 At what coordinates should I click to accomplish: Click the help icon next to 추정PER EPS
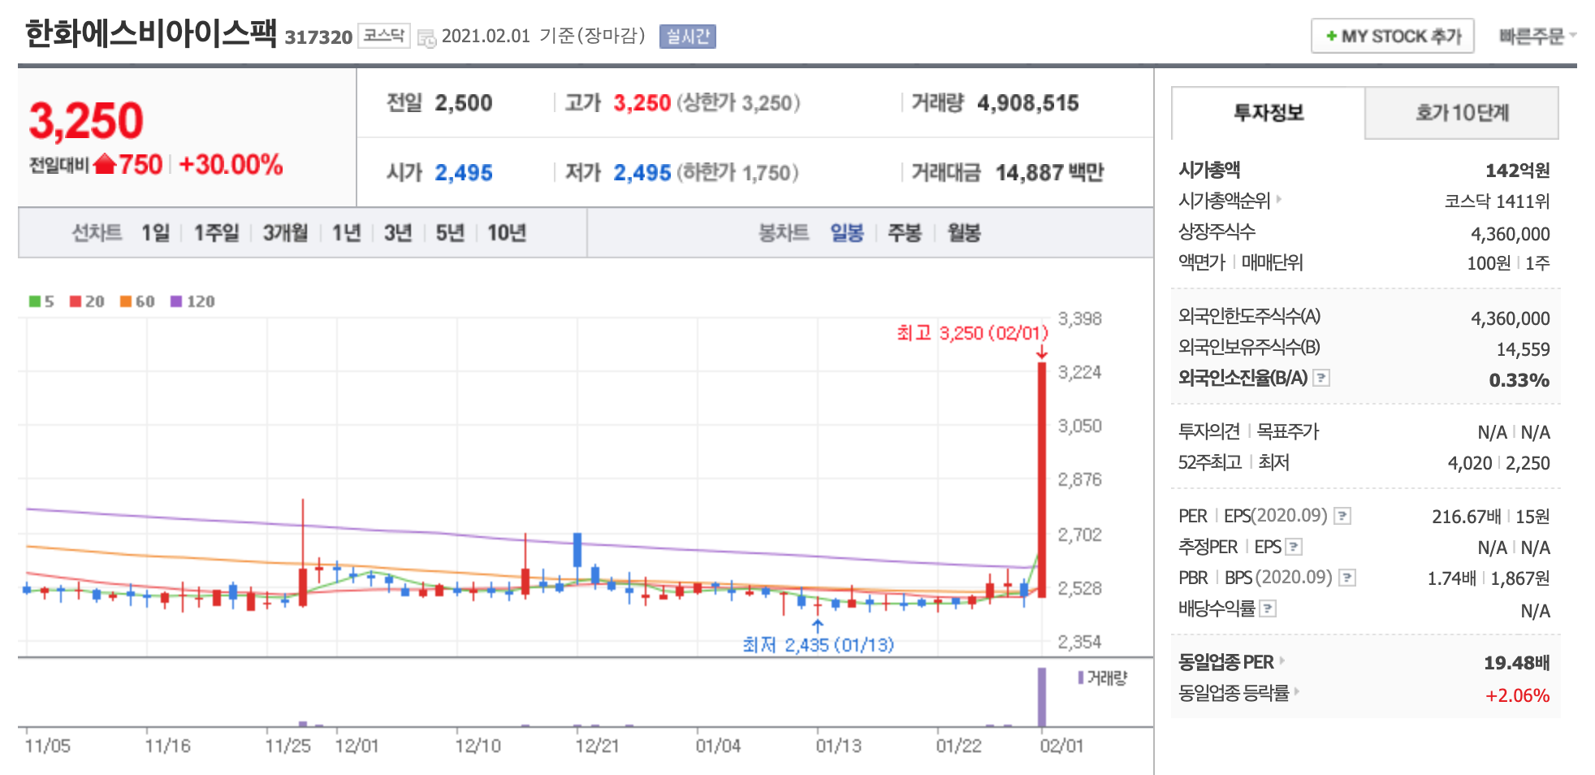click(1295, 547)
